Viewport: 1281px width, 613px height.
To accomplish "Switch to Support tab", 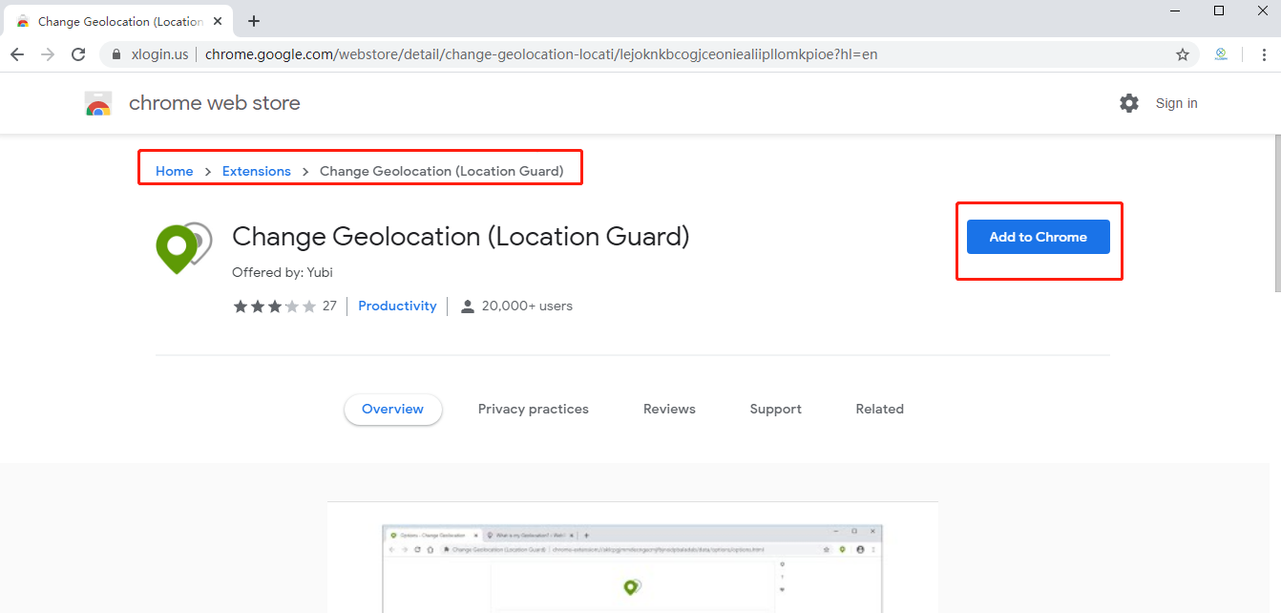I will 775,409.
